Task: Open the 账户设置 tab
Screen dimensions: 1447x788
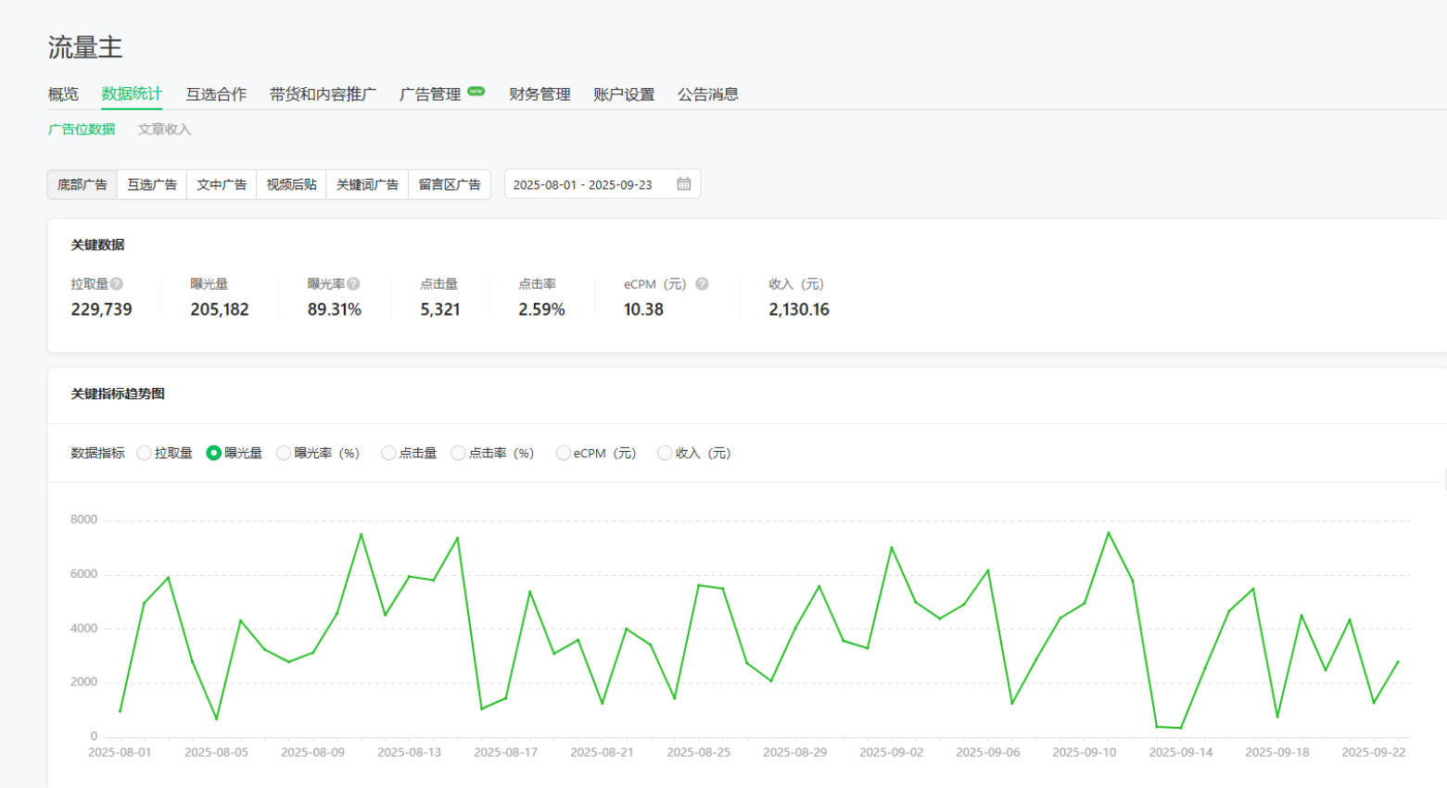Action: (624, 94)
